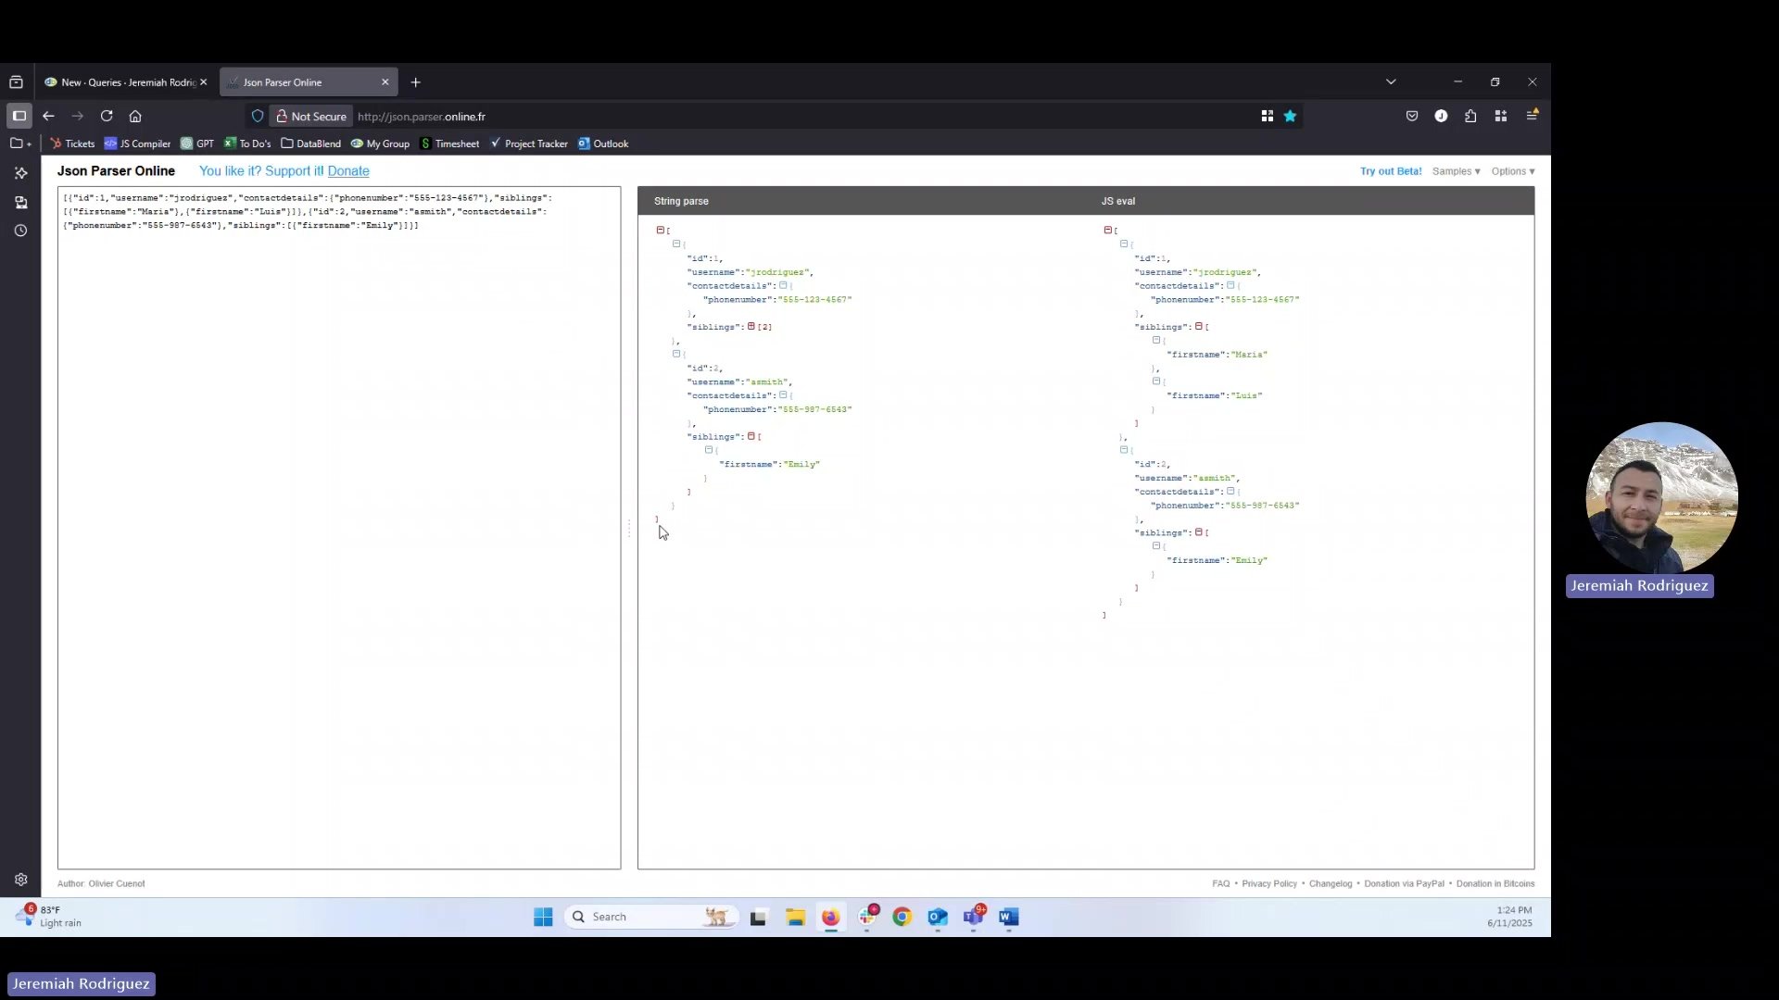This screenshot has height=1000, width=1779.
Task: Collapse the root array in String parse
Action: click(660, 230)
